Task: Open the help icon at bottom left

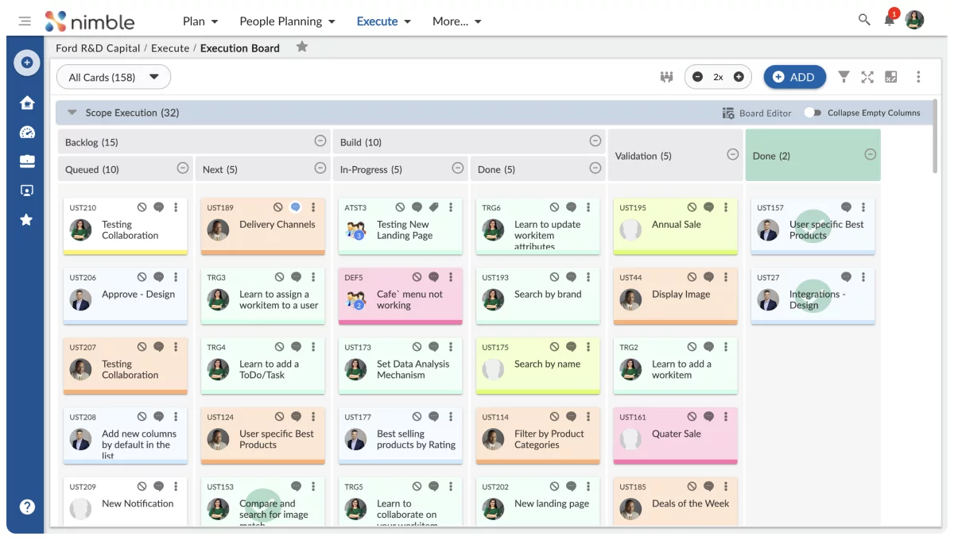Action: [27, 506]
